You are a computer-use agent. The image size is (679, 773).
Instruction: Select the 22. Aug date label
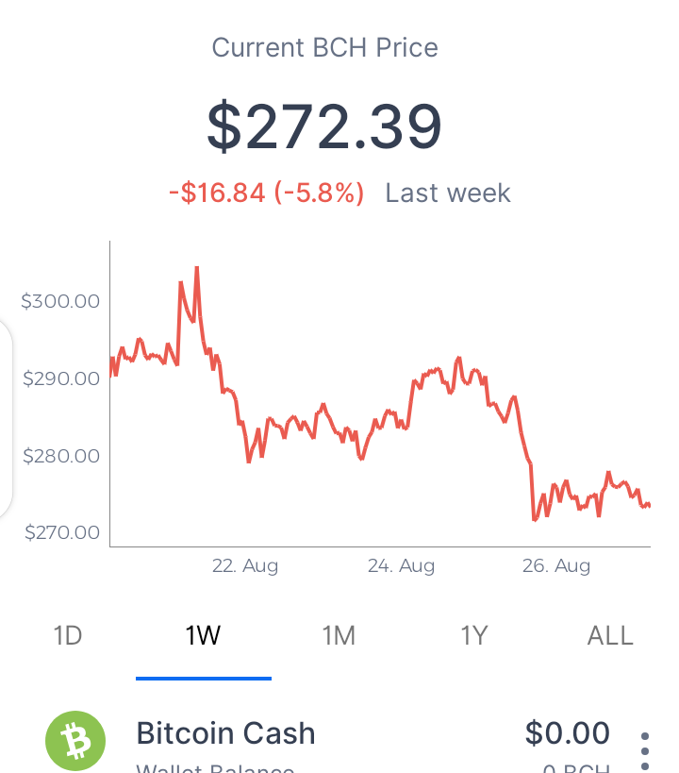pos(245,565)
